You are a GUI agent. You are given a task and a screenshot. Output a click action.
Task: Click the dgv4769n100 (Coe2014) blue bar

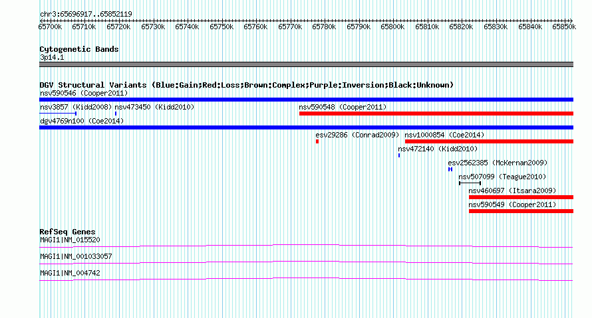tap(306, 127)
